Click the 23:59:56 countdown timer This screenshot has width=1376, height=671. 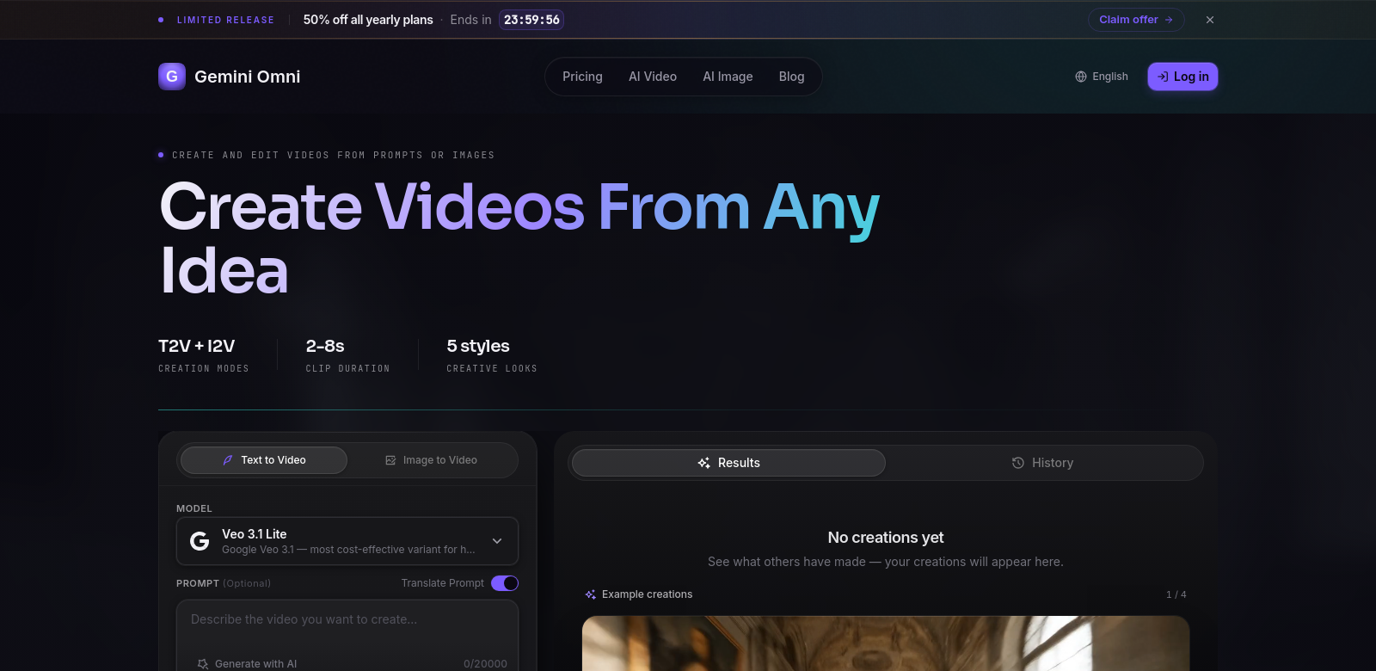[x=531, y=20]
